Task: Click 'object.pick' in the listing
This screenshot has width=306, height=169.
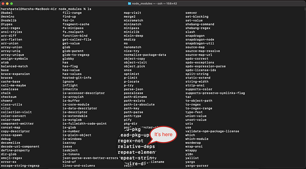Action: point(135,66)
